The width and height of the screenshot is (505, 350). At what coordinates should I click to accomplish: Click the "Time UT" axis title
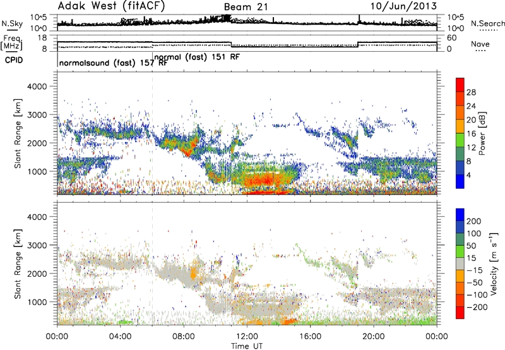247,346
